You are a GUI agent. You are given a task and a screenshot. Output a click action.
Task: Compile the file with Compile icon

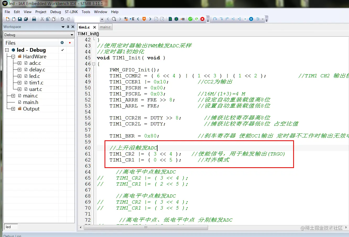[x=170, y=19]
